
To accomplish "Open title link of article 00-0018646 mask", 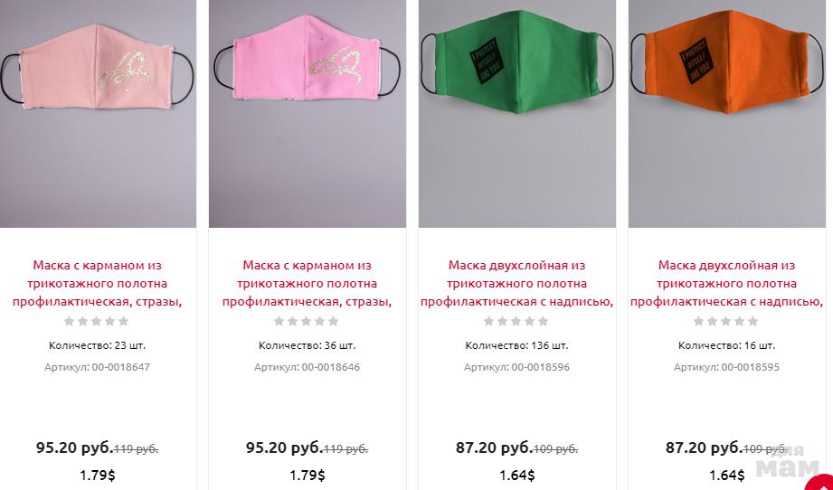I will pyautogui.click(x=308, y=284).
